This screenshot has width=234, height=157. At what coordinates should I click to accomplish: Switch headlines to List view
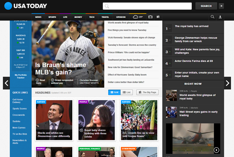coord(126,92)
